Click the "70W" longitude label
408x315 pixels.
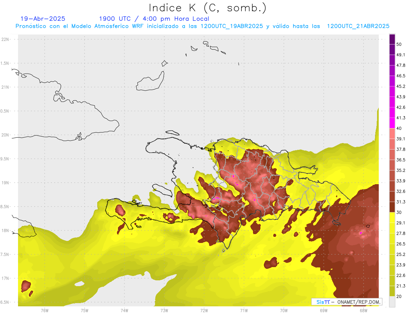click(x=284, y=311)
